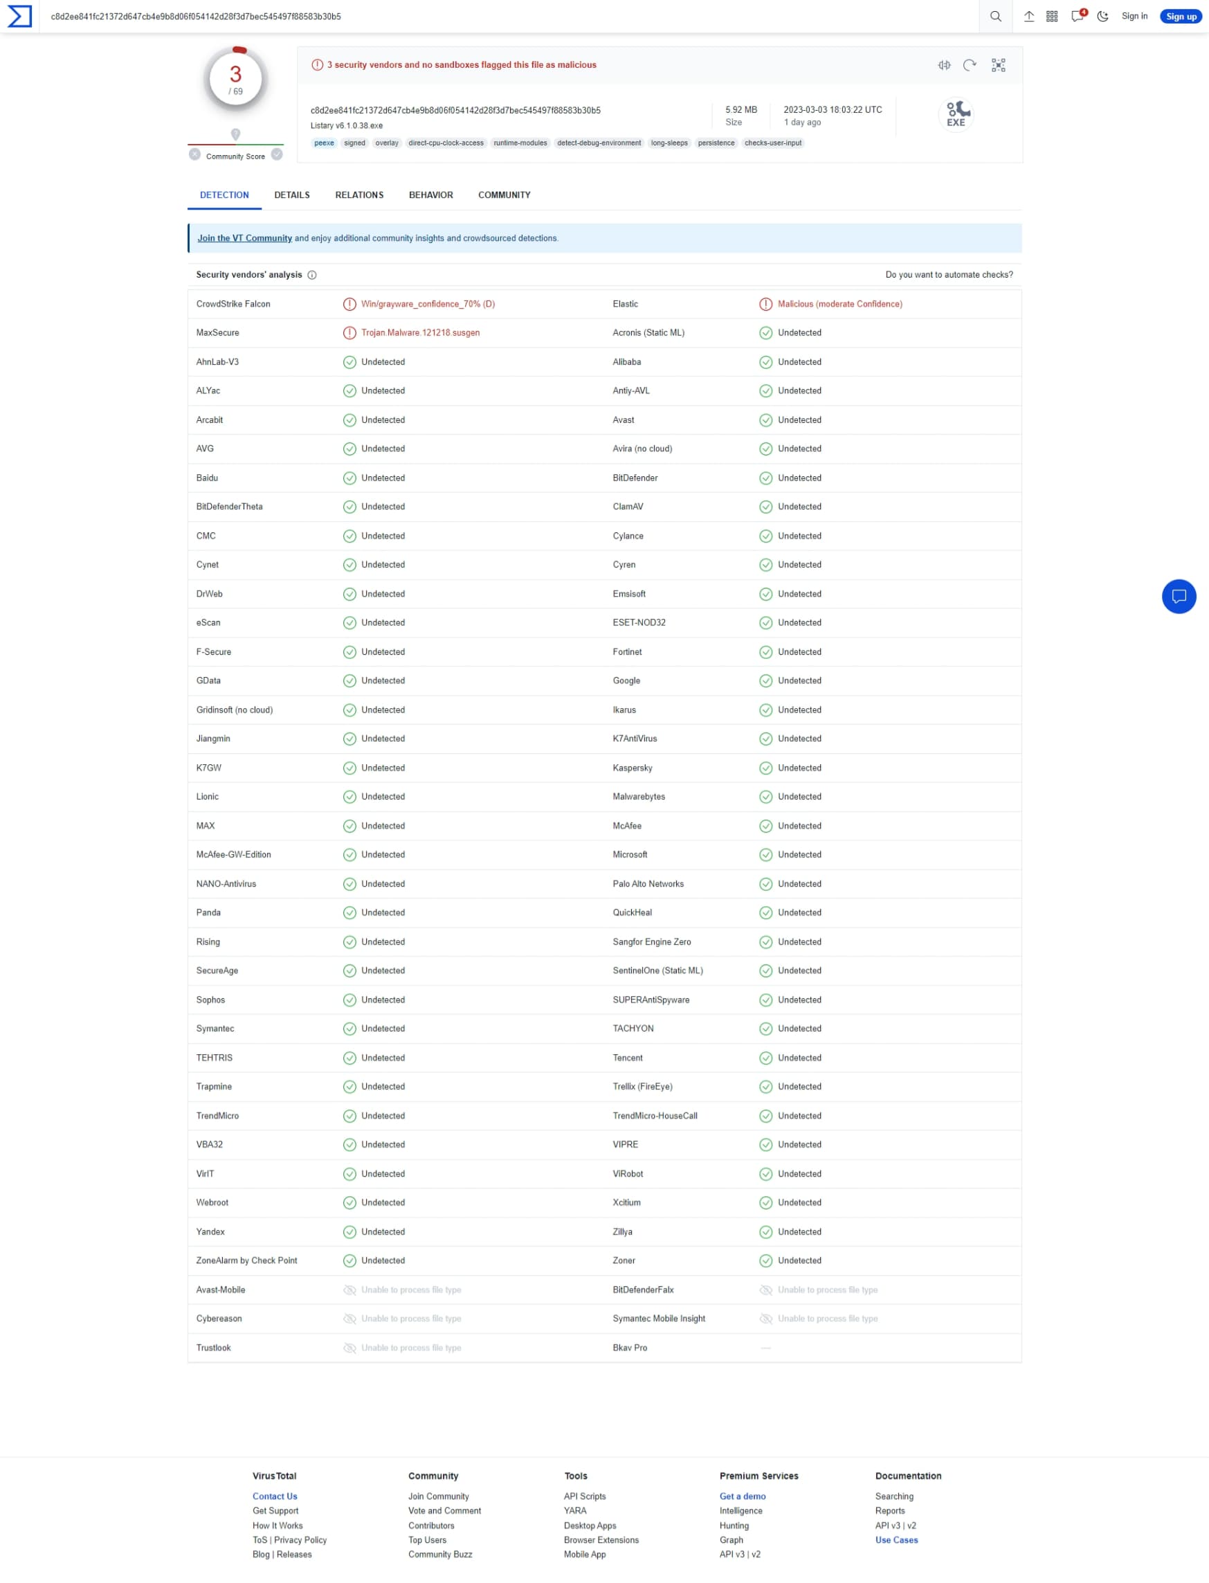Screen dimensions: 1209x1583
Task: Click Symantec Mobile Insight unable icon
Action: coord(765,1319)
